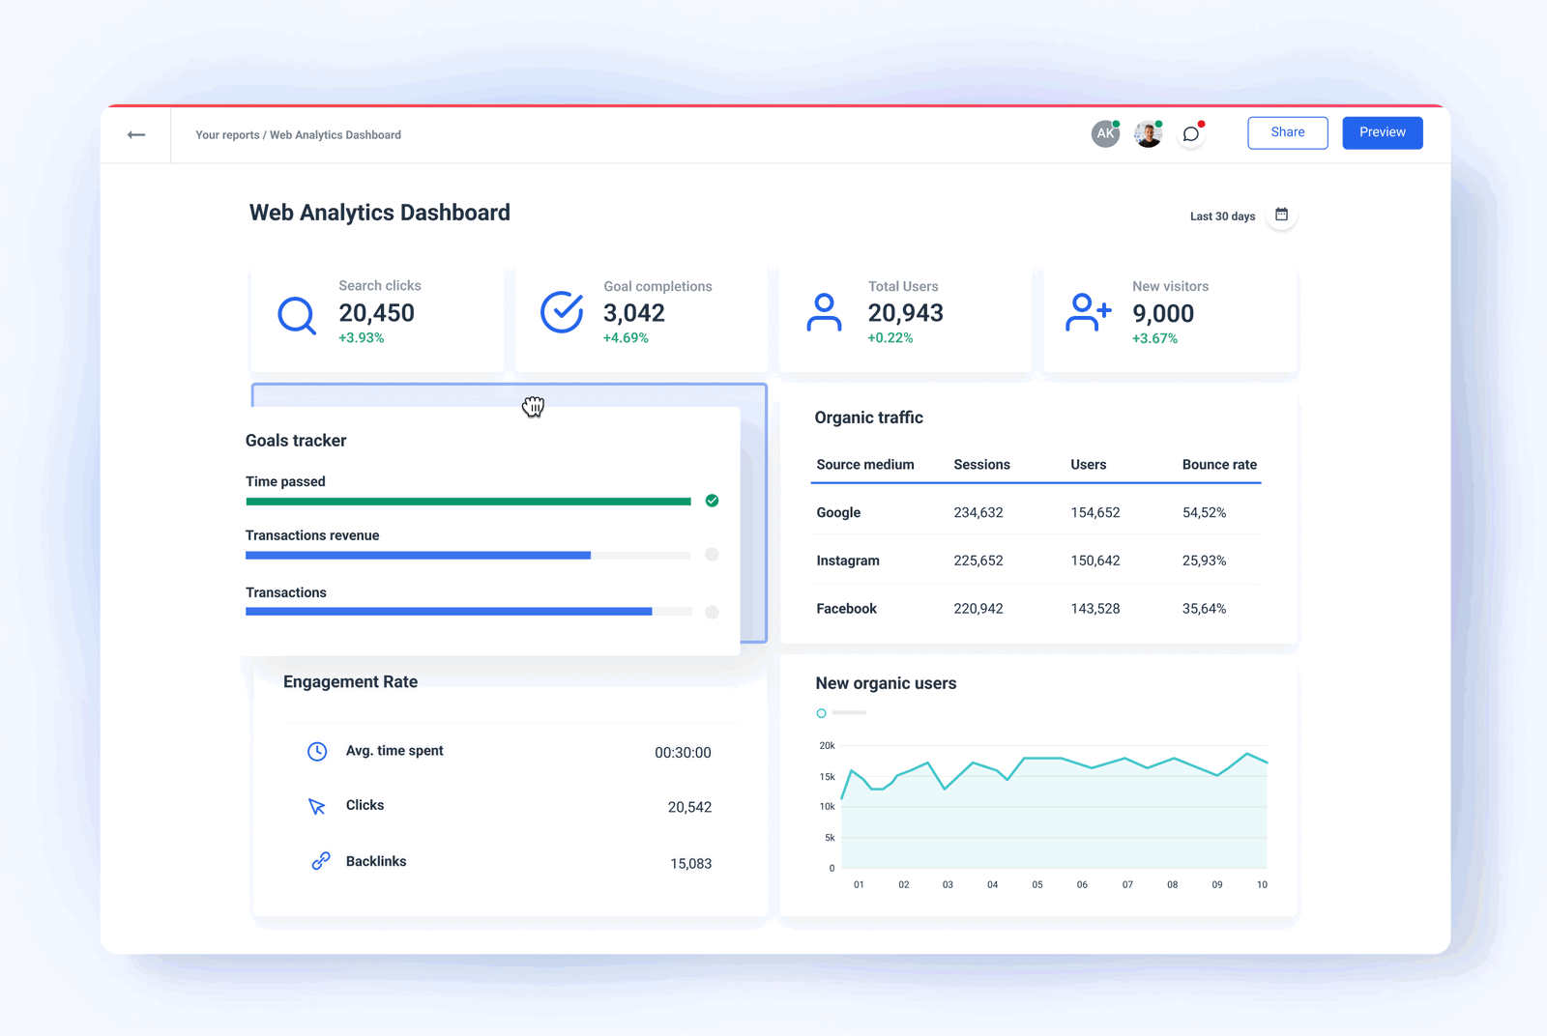Viewport: 1547px width, 1036px height.
Task: Click the AK avatar in the header
Action: click(1104, 133)
